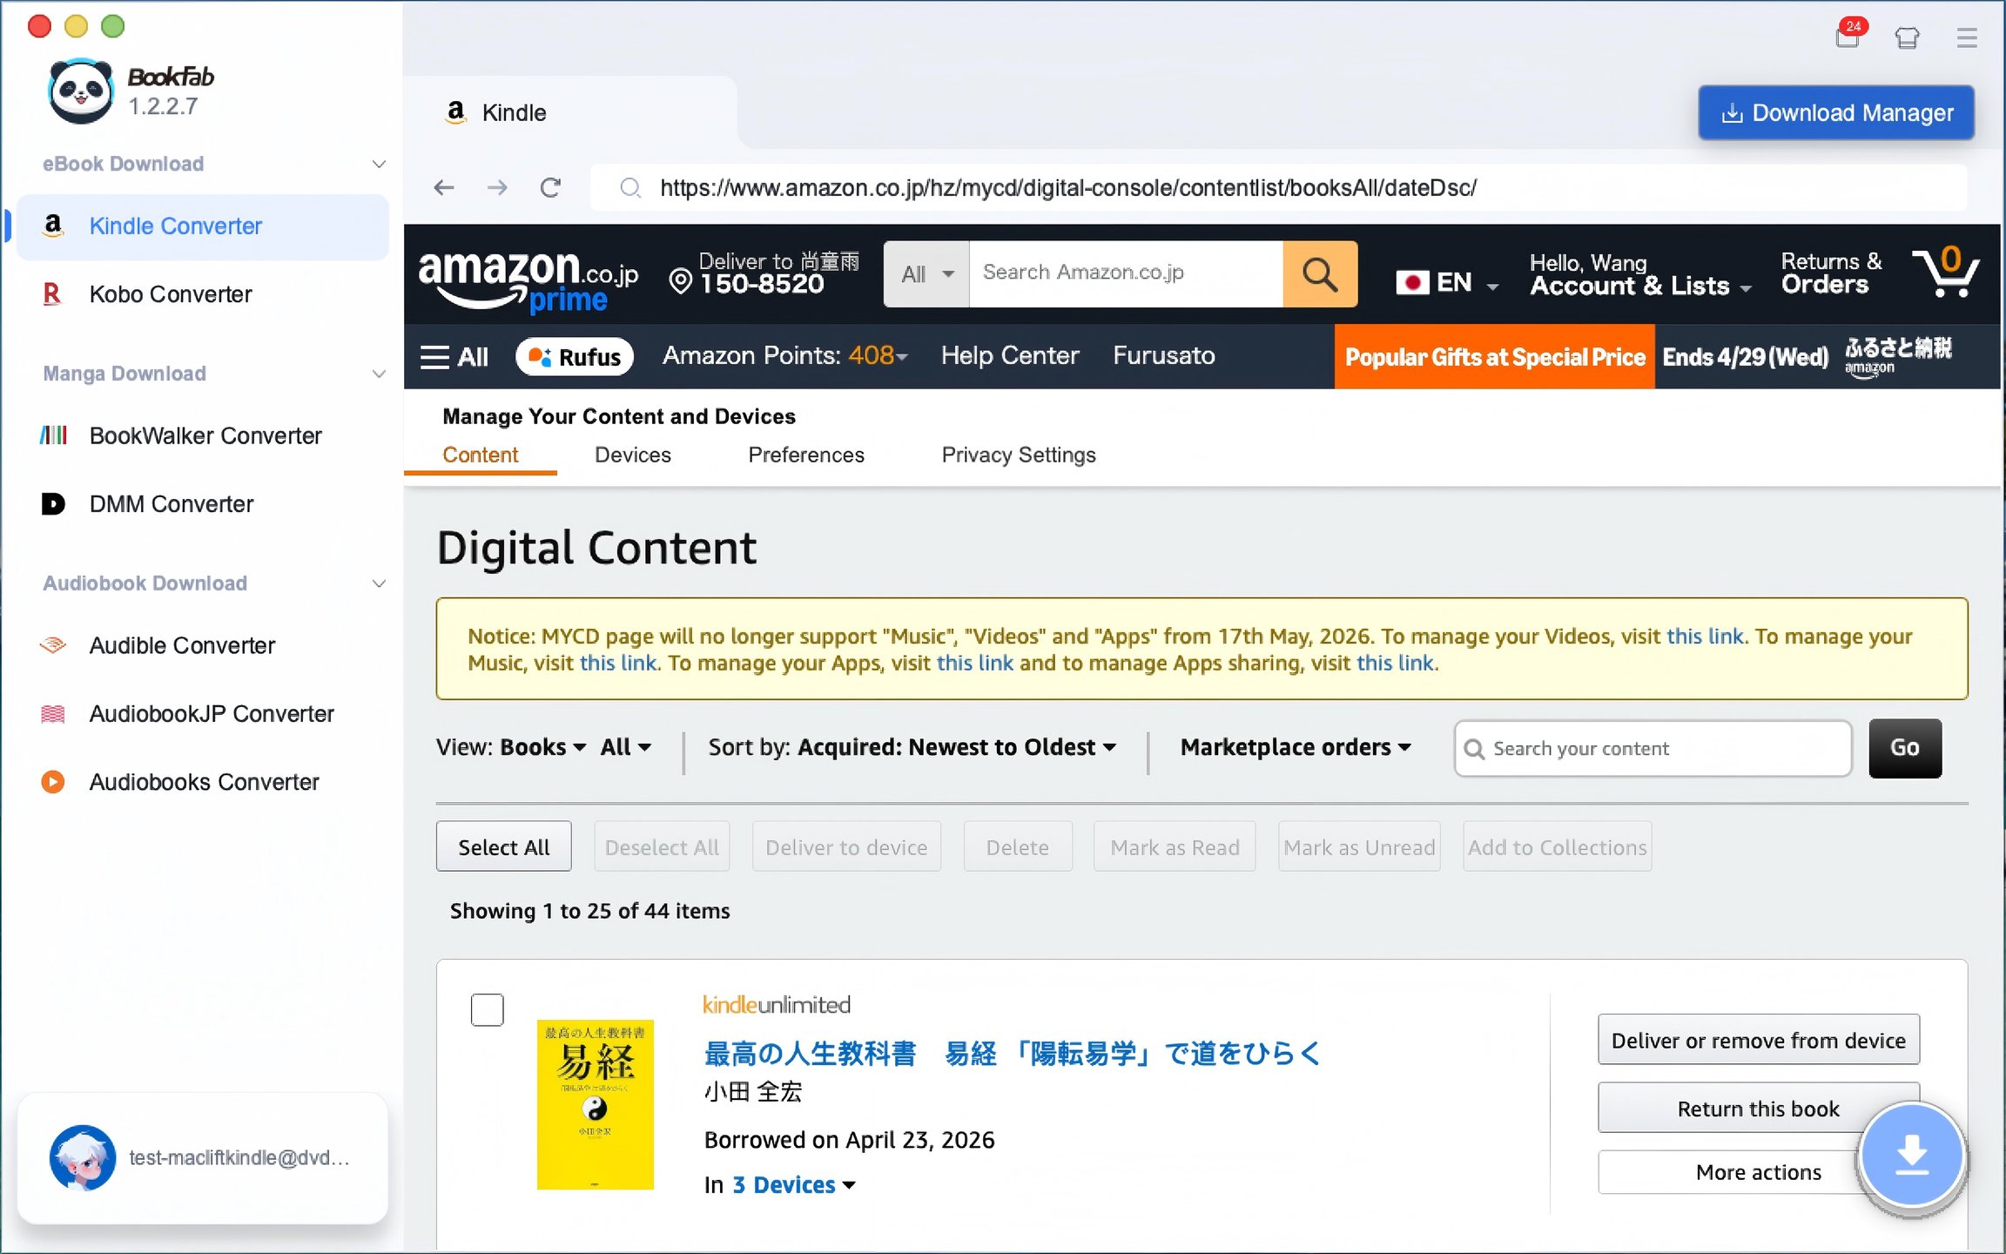Open the All filter dropdown beside Books

point(626,747)
